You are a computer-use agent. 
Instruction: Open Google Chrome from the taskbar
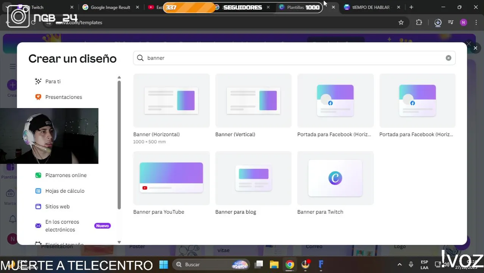(x=290, y=264)
